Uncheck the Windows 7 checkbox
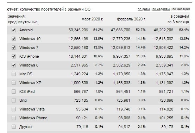Viewport: 195px width, 133px height. click(x=14, y=47)
